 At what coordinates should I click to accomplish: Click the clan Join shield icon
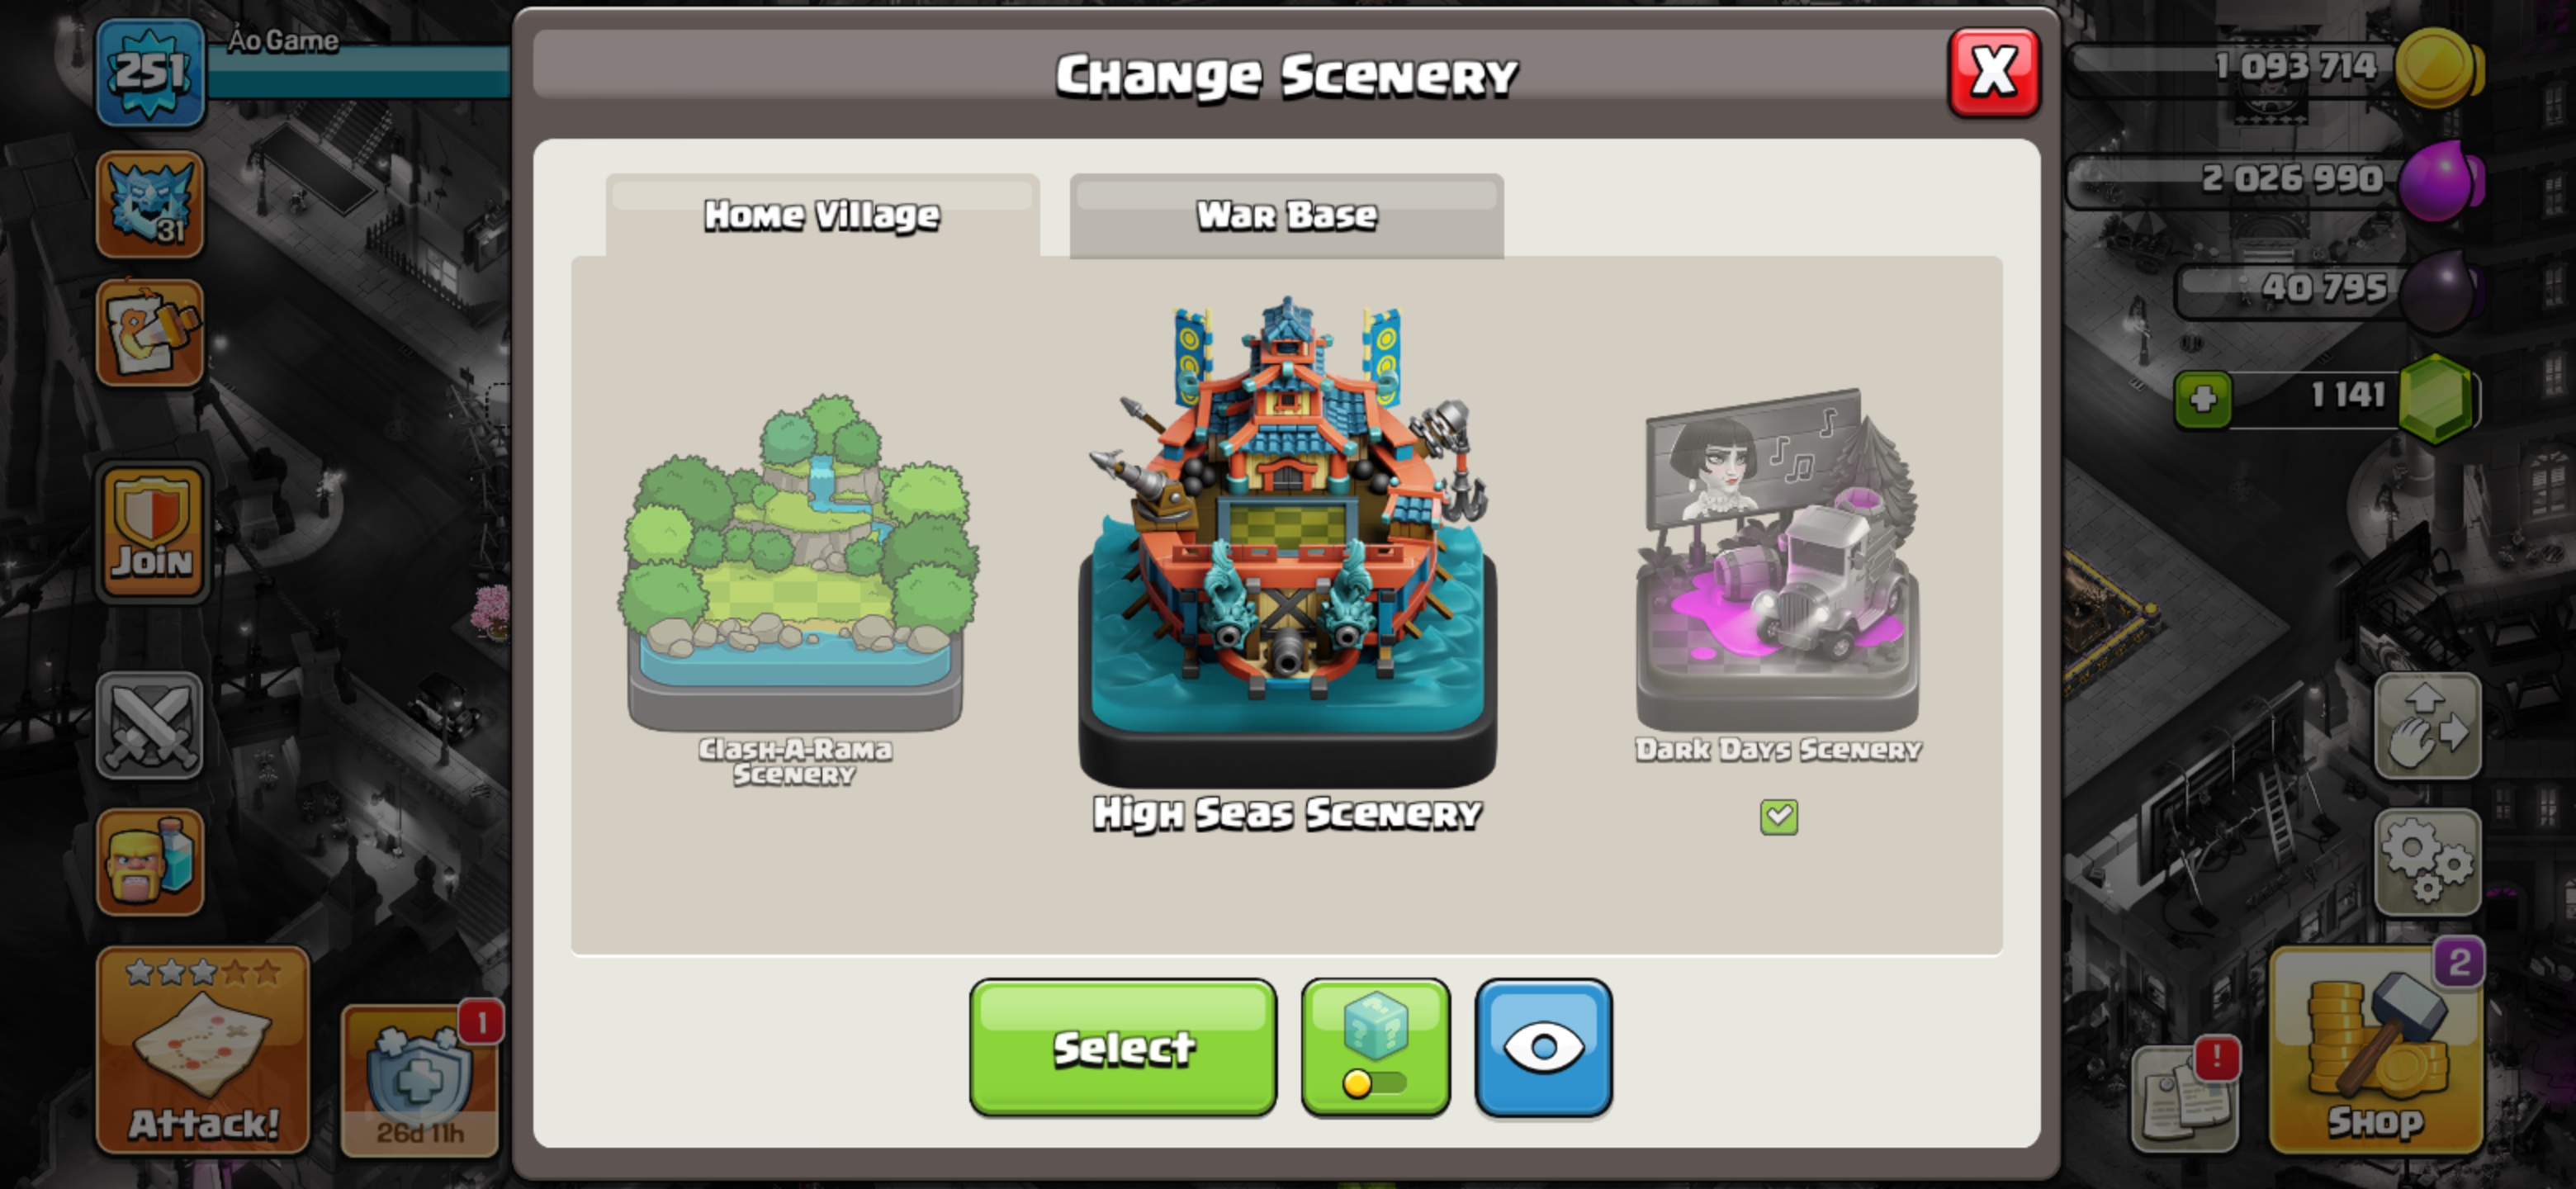coord(152,532)
